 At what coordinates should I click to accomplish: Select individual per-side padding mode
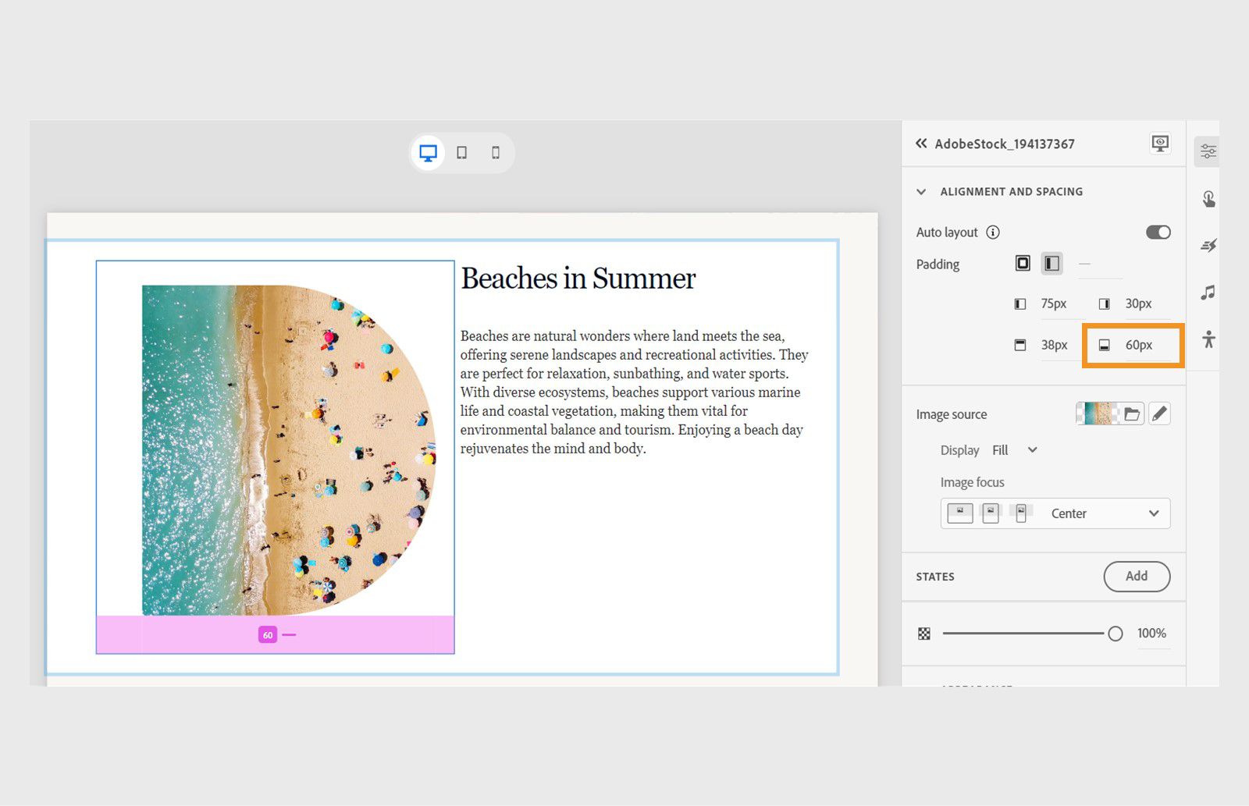pos(1052,264)
